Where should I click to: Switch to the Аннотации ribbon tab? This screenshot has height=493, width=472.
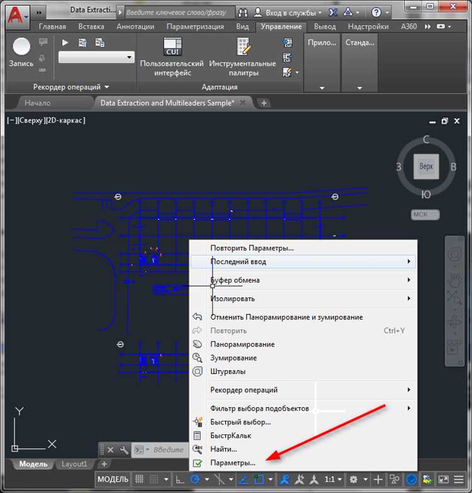coord(135,26)
